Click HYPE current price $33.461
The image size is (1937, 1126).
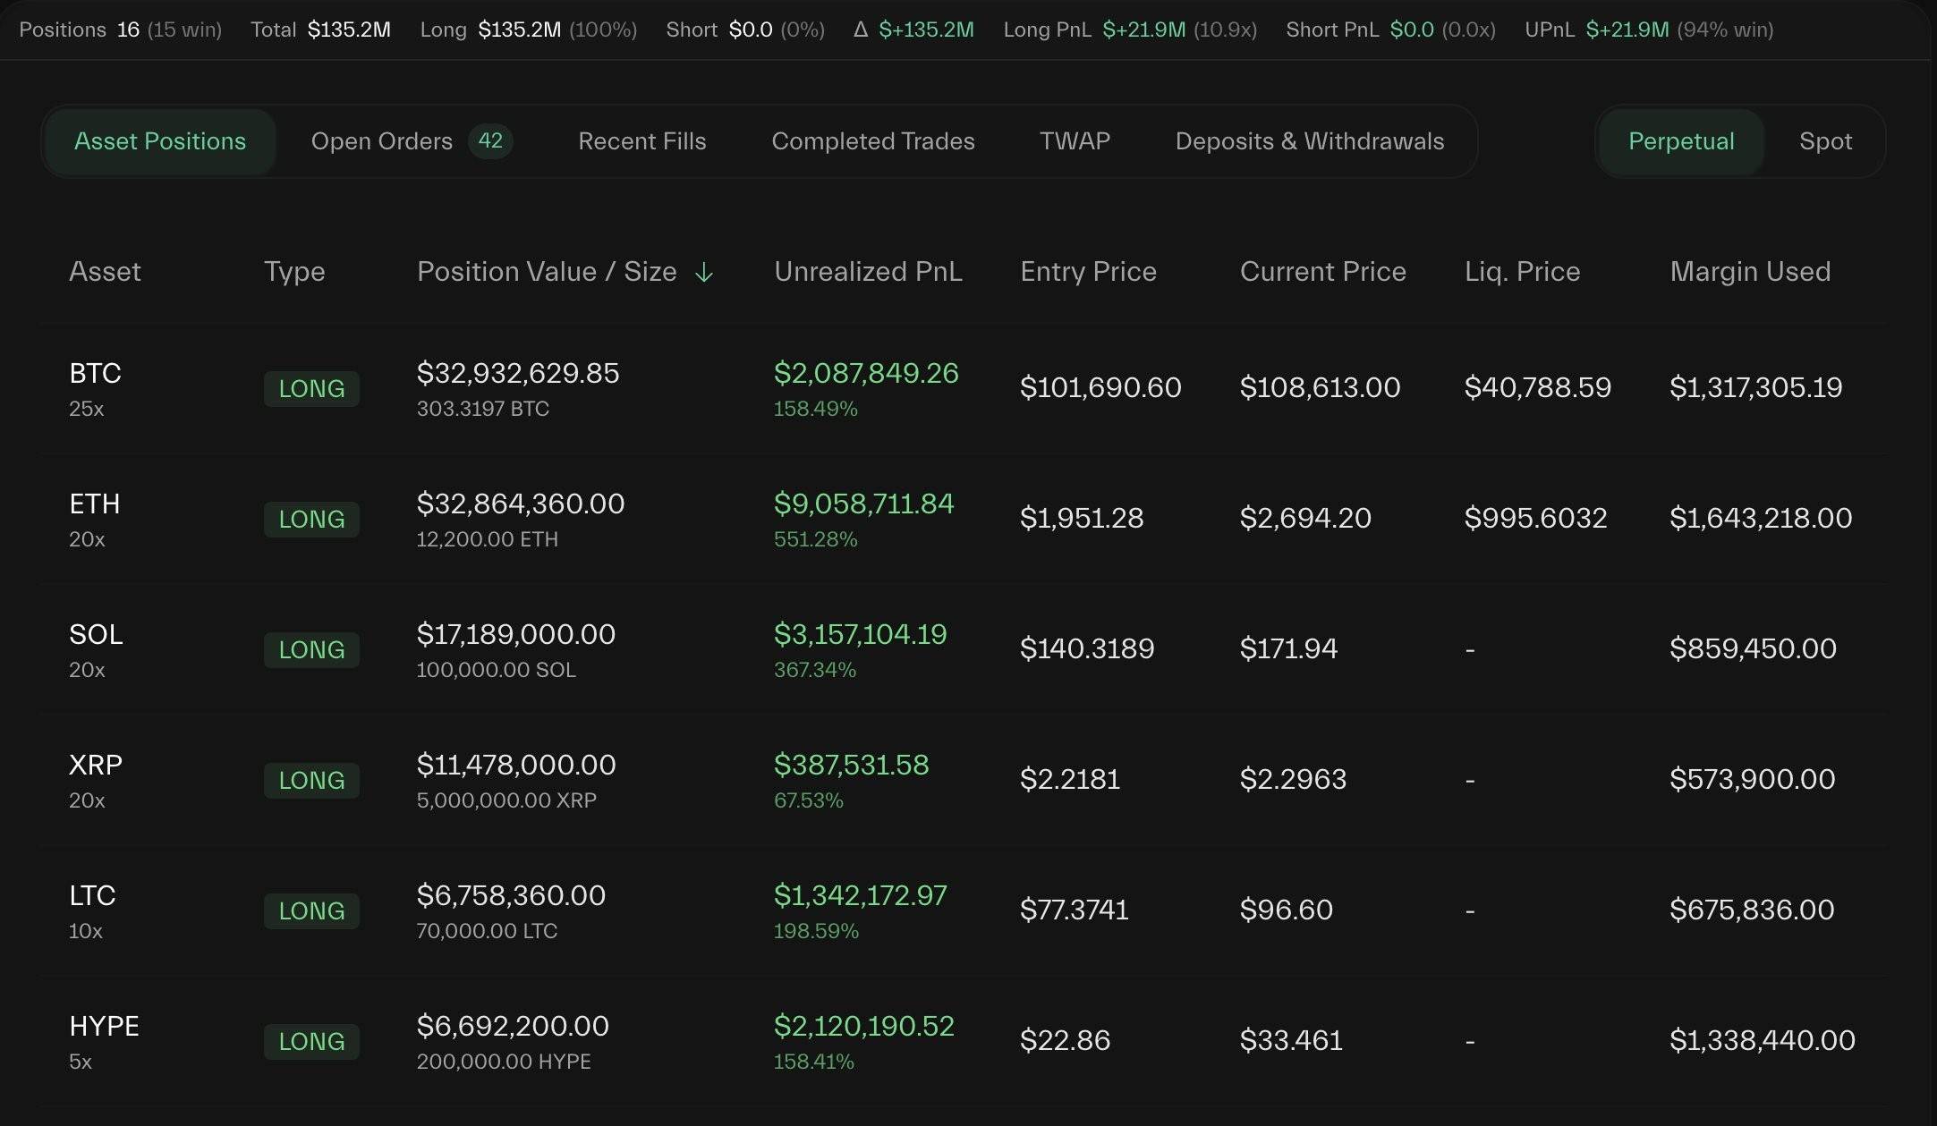tap(1291, 1040)
